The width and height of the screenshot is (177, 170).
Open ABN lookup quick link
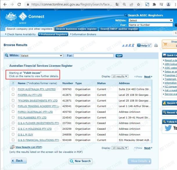point(171,64)
